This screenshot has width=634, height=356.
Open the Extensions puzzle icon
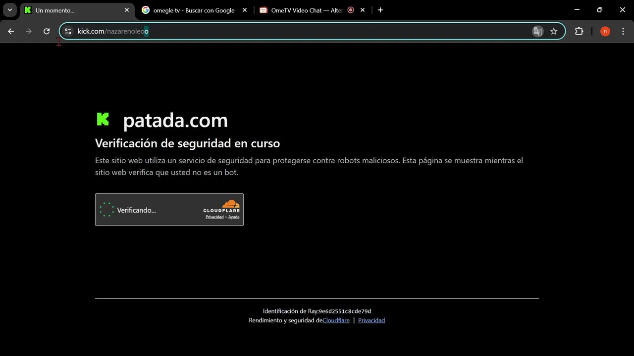579,31
